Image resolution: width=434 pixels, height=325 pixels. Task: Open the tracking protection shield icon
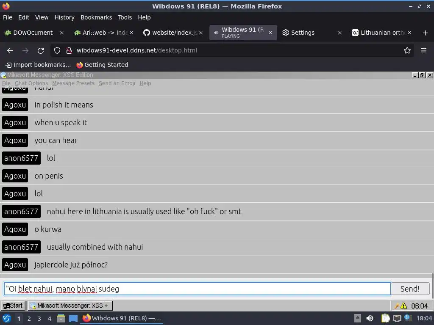coord(57,51)
